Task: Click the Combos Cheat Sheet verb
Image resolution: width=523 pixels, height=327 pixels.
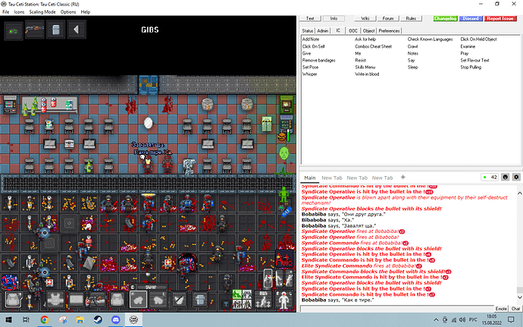Action: (373, 46)
